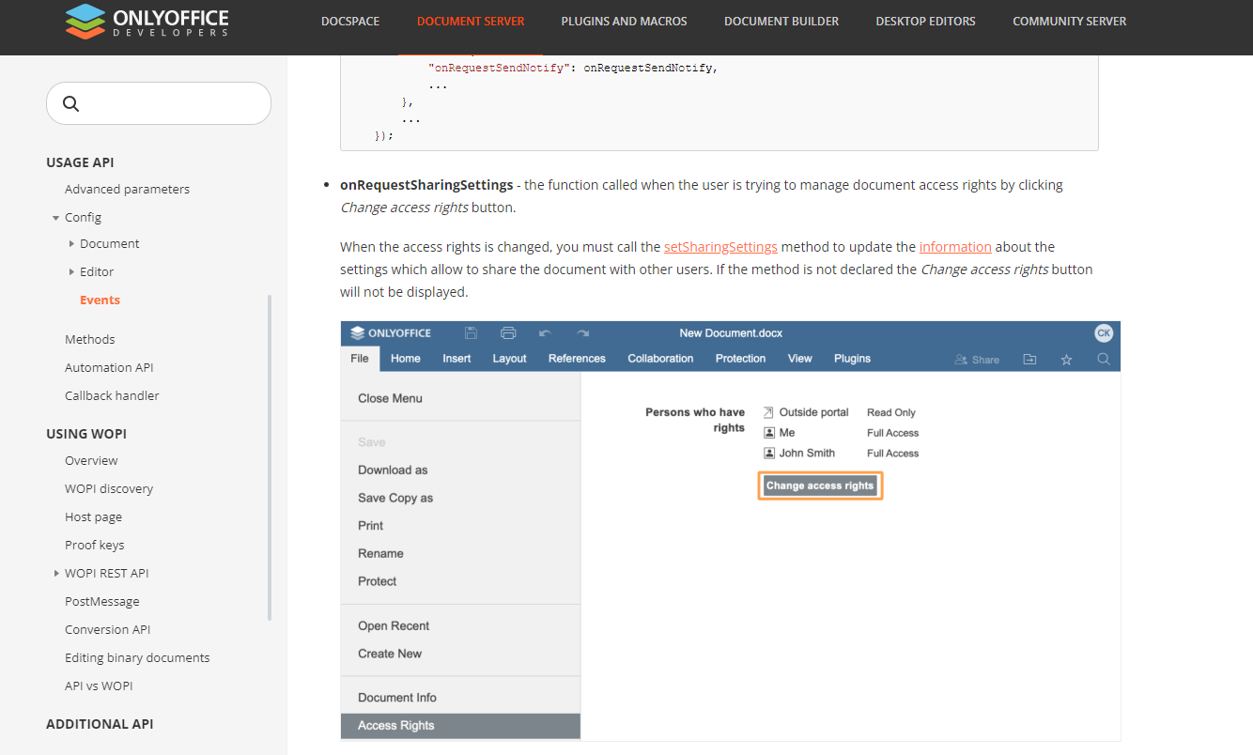This screenshot has width=1253, height=755.
Task: Click Access Rights in the file menu
Action: pos(460,726)
